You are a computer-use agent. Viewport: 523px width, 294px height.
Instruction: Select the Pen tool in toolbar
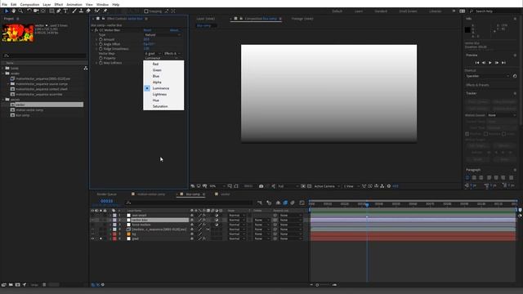tap(58, 11)
